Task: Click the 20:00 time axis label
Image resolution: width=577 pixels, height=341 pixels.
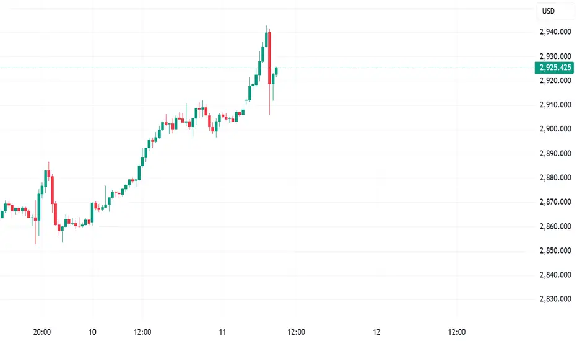Action: click(x=42, y=332)
